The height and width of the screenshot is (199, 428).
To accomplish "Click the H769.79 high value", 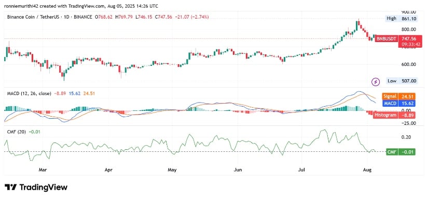I will point(125,17).
